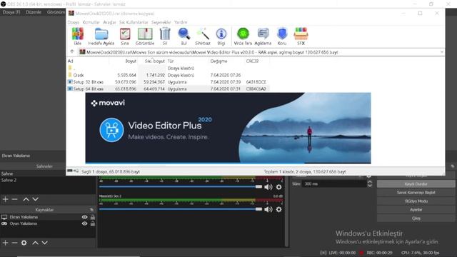Select the Crack folder row
The image size is (457, 257).
168,75
